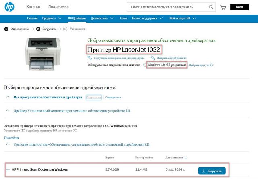Open the Связь tab

(124, 19)
